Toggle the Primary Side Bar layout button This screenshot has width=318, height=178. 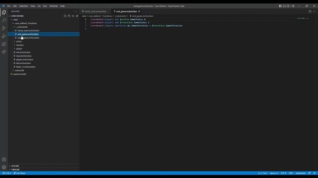tap(280, 6)
